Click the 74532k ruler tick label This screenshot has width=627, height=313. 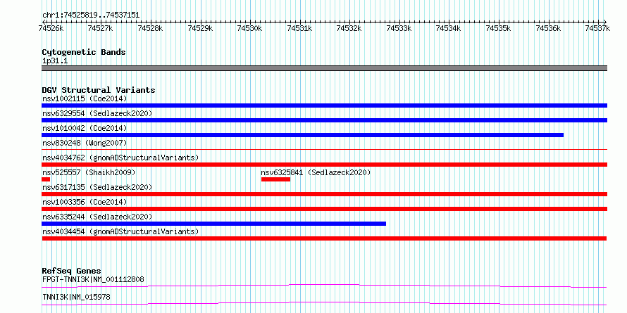coord(349,28)
